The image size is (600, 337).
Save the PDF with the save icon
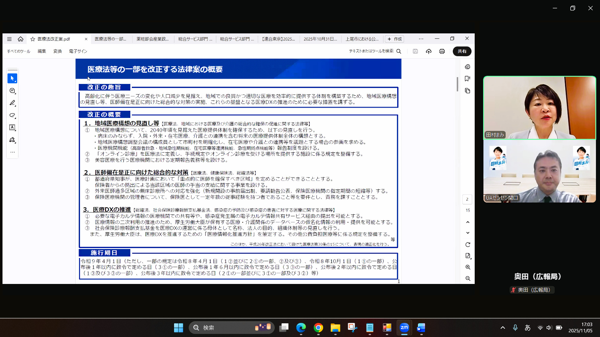416,51
